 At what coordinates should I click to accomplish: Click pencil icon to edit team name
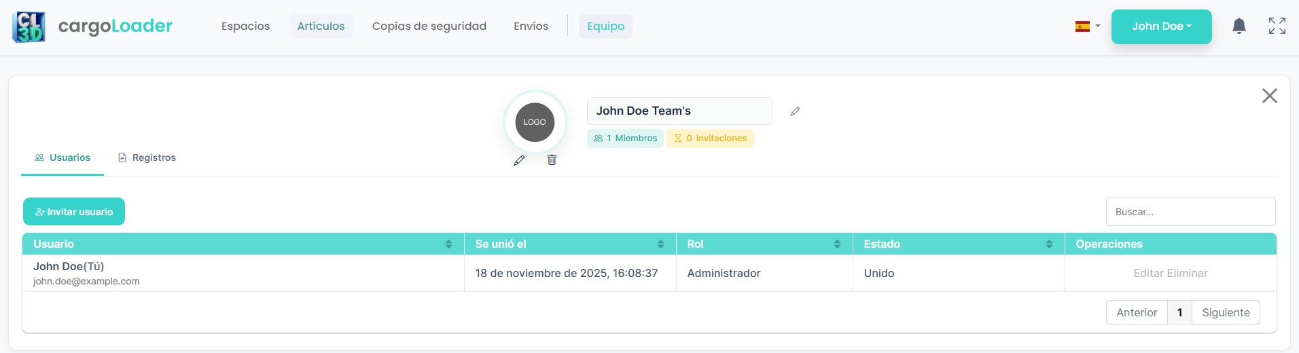pyautogui.click(x=795, y=111)
